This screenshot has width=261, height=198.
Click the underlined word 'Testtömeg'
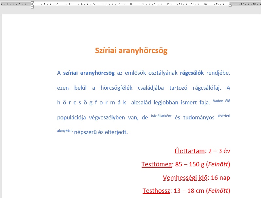[x=157, y=164]
